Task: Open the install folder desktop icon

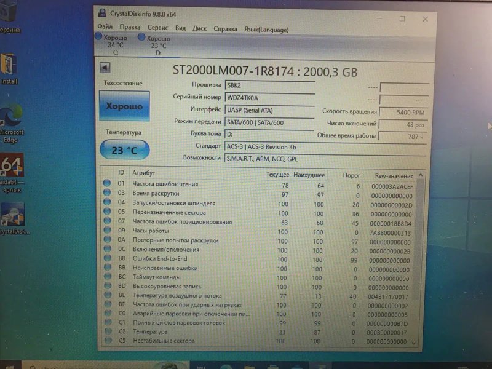Action: click(x=9, y=69)
